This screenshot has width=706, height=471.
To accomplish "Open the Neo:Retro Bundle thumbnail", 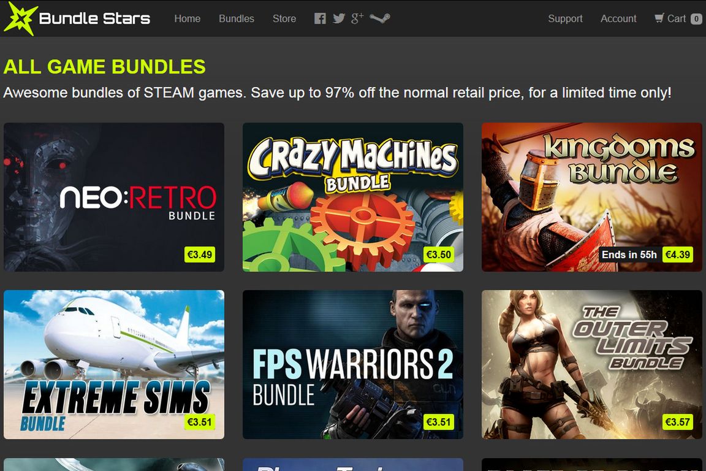I will point(114,197).
